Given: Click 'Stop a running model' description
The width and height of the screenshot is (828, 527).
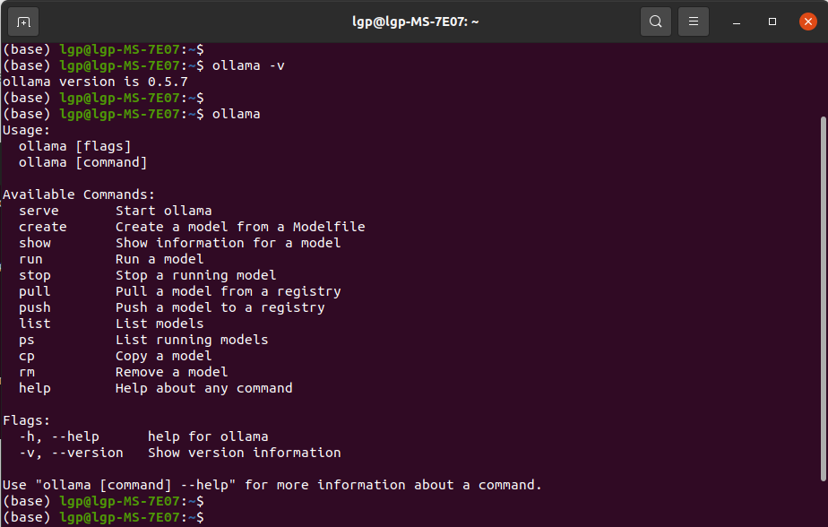Looking at the screenshot, I should pos(196,276).
